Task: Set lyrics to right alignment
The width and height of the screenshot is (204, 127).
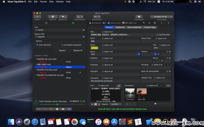Action: [99, 104]
